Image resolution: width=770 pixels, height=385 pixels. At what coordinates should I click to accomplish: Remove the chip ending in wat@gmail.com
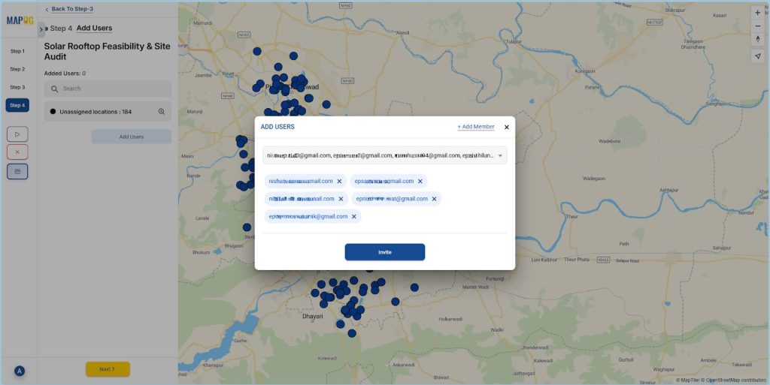click(434, 199)
